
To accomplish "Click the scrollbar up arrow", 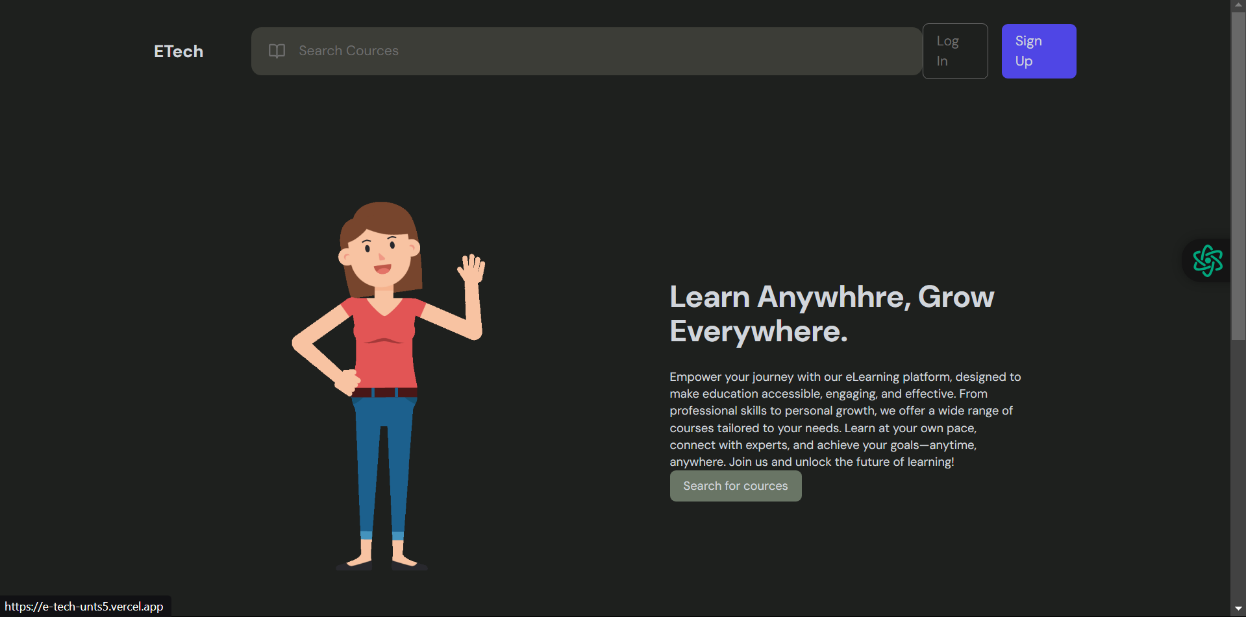I will 1238,5.
